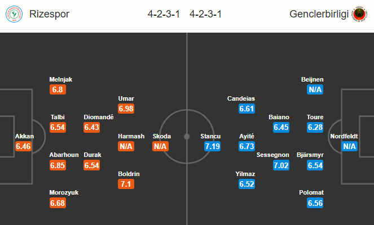Image resolution: width=374 pixels, height=225 pixels.
Task: Open player Ayité's name label
Action: point(247,136)
